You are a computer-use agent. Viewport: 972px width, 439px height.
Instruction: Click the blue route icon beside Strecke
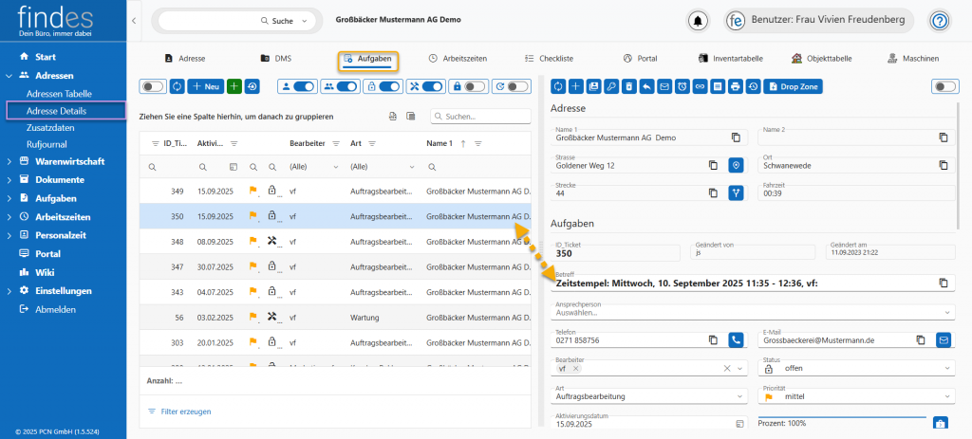tap(735, 192)
